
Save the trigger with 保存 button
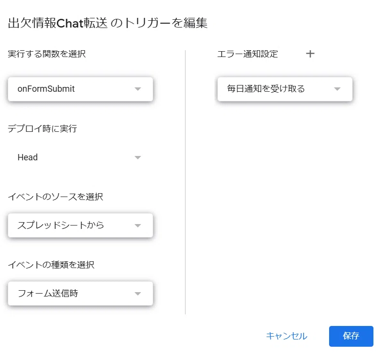point(351,336)
